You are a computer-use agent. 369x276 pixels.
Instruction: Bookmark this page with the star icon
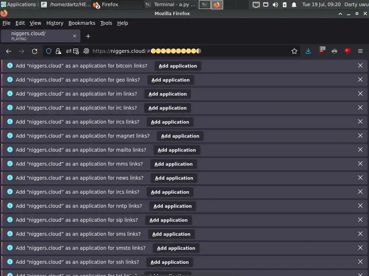click(x=294, y=51)
